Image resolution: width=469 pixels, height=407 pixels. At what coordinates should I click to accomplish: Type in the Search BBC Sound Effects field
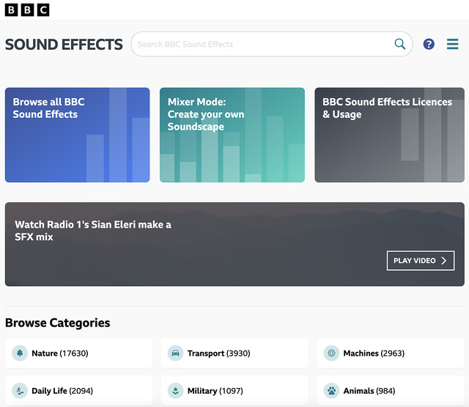coord(264,44)
